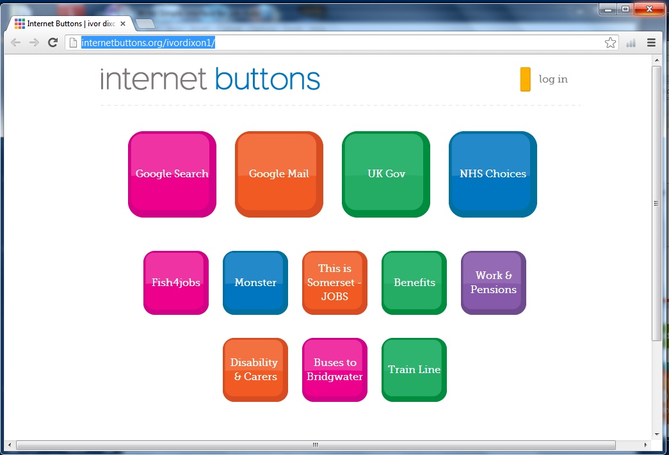
Task: Open the Disability & Carers button
Action: pyautogui.click(x=255, y=370)
